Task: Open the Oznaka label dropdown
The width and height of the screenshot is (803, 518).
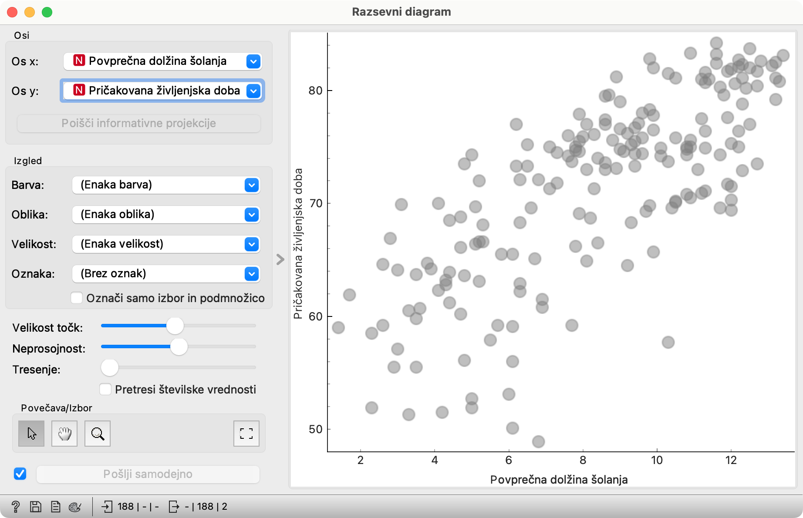Action: coord(166,274)
